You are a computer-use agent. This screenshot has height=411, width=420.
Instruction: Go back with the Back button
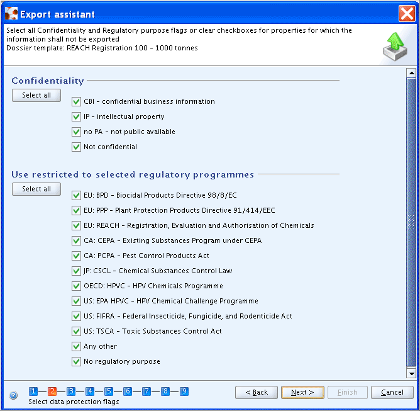point(257,393)
